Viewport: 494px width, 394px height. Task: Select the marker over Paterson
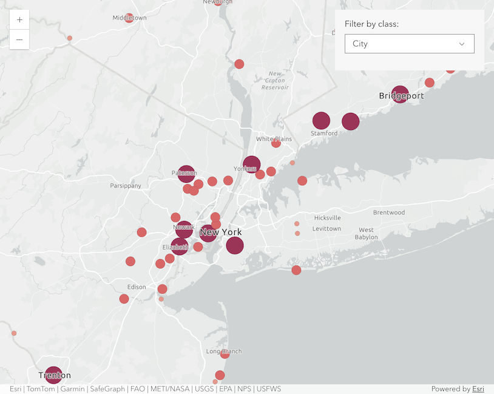186,173
